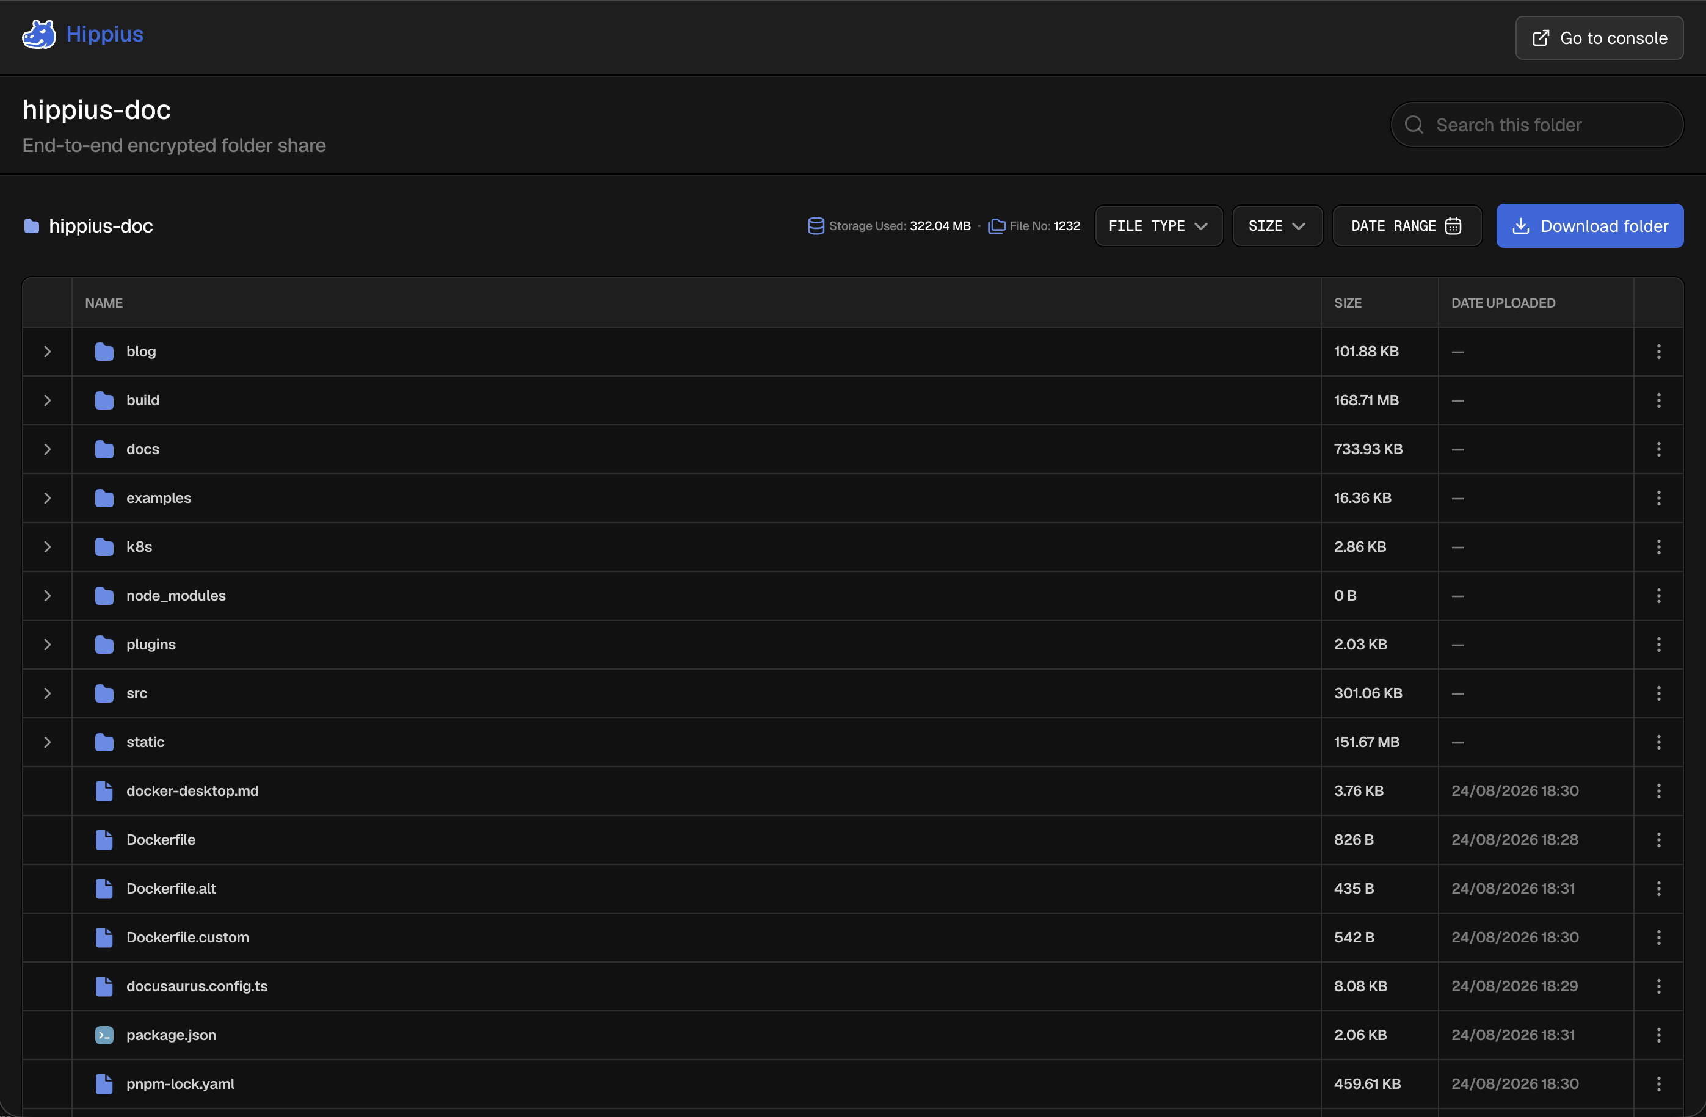Image resolution: width=1706 pixels, height=1117 pixels.
Task: Open more options for docusaurus.config.ts
Action: point(1659,986)
